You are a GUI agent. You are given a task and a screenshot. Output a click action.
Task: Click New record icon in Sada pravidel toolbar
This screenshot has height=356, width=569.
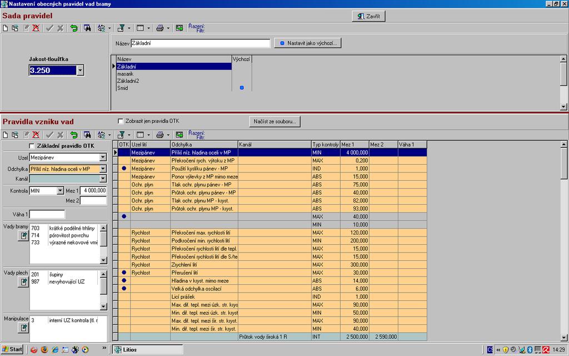(6, 28)
